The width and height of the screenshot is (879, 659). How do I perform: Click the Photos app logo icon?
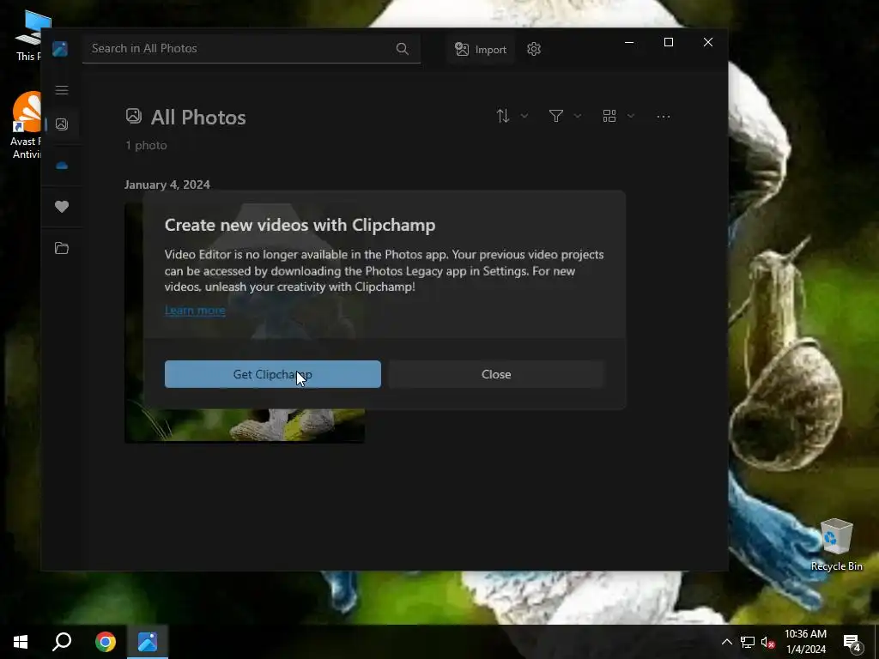(60, 49)
